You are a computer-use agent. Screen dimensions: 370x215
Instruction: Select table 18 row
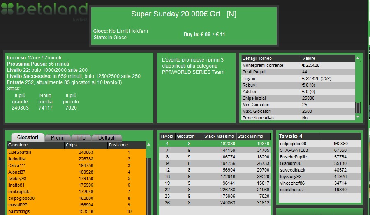click(215, 176)
